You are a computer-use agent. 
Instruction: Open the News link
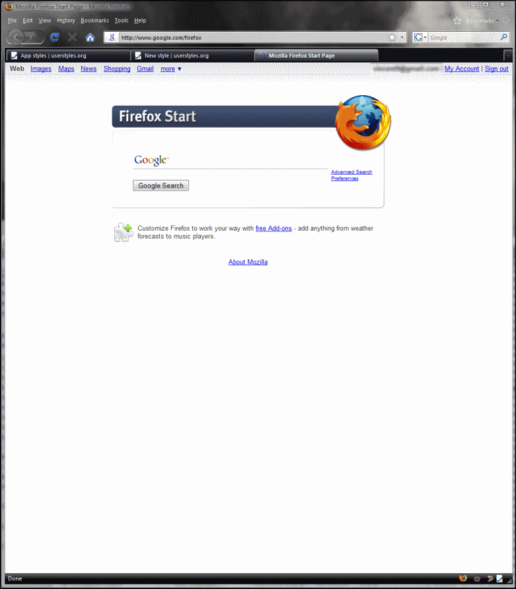tap(89, 69)
